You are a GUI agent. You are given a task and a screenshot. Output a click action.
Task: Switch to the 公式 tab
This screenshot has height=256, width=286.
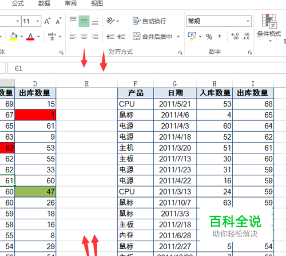coord(18,3)
